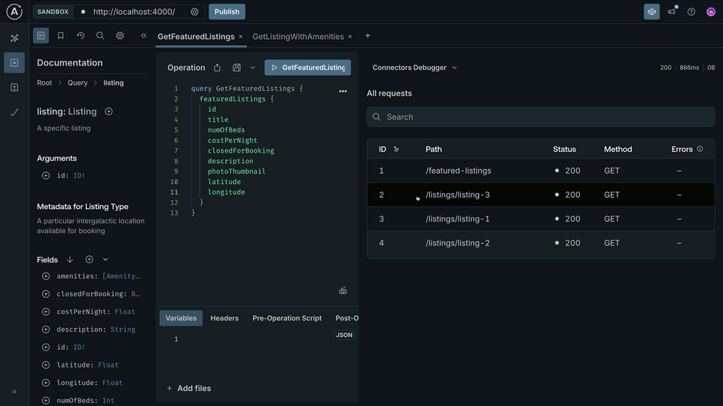
Task: Click the JSON format button
Action: [344, 335]
